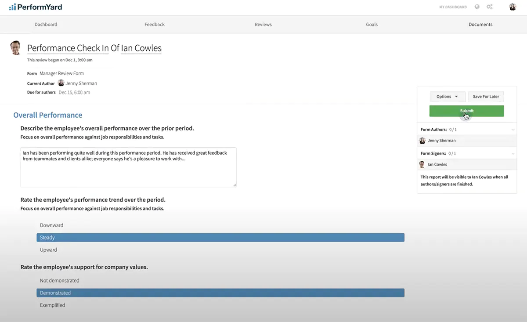The image size is (527, 322).
Task: Select Upward performance trend
Action: (x=220, y=250)
